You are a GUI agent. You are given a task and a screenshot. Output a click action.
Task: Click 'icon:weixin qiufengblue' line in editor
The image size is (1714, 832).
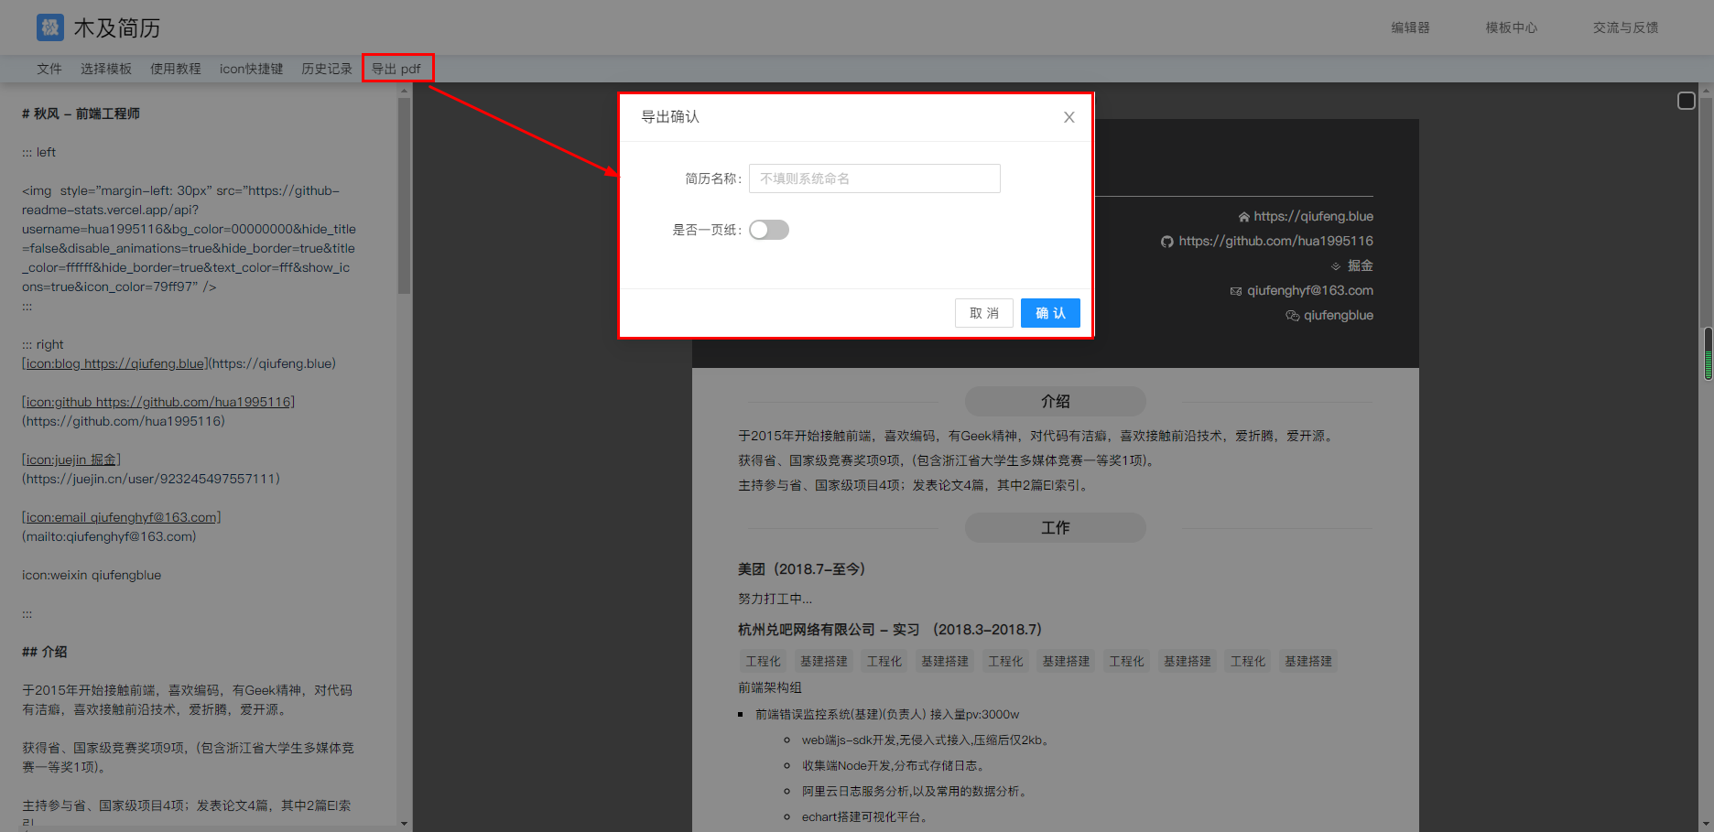pos(92,575)
